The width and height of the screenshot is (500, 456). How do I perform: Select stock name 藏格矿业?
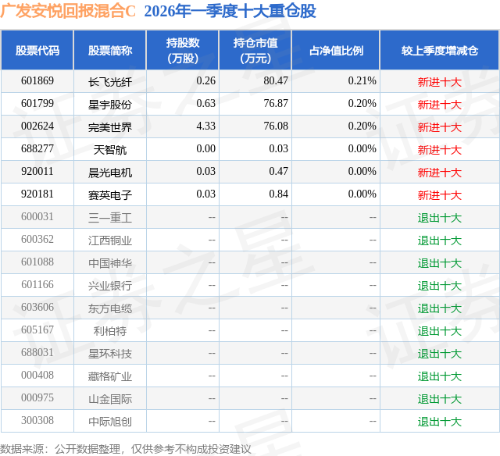pyautogui.click(x=110, y=376)
